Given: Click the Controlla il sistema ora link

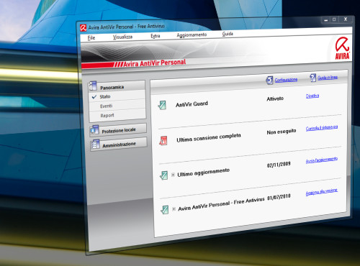Looking at the screenshot, I should point(322,128).
